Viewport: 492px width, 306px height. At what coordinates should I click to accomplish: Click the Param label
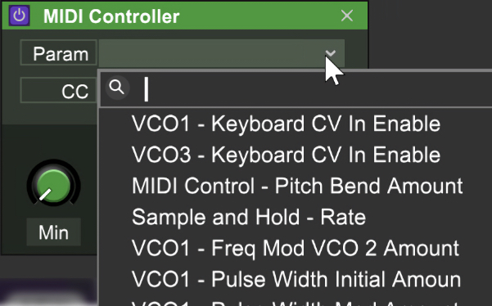point(59,53)
